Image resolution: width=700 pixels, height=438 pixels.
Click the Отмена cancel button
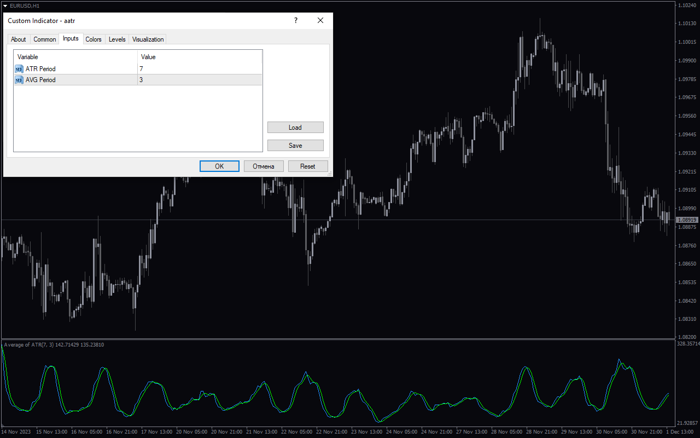click(264, 166)
